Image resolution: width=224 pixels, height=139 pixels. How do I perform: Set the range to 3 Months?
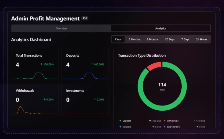pos(153,39)
